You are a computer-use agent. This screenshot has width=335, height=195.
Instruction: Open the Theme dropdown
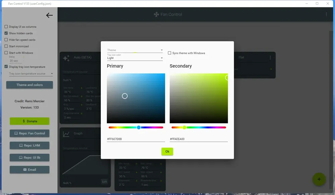[135, 50]
